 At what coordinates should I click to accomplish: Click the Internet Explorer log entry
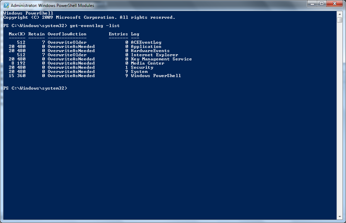[x=154, y=55]
